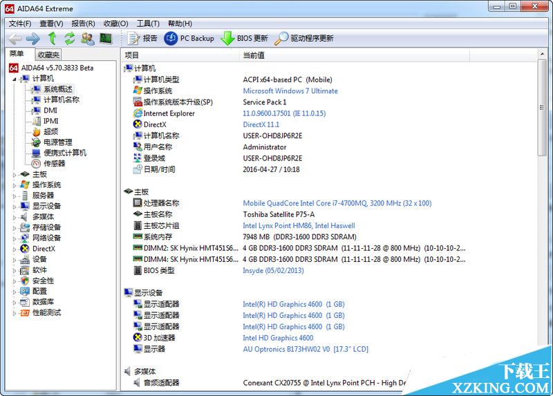Image resolution: width=553 pixels, height=396 pixels.
Task: Open the 文件(F) menu
Action: click(20, 23)
